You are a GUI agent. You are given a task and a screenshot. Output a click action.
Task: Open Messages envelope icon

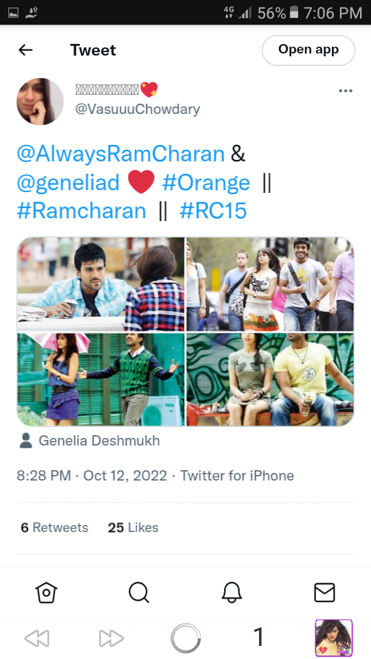[325, 592]
